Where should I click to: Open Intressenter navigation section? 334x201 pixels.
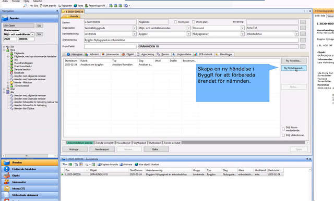click(30, 182)
